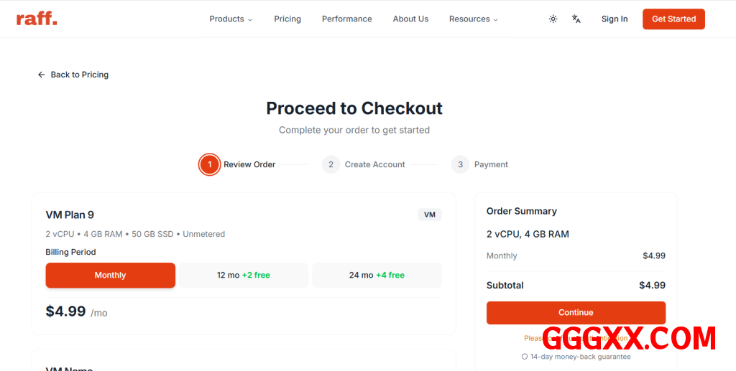
Task: Expand the Products dropdown menu
Action: [x=231, y=19]
